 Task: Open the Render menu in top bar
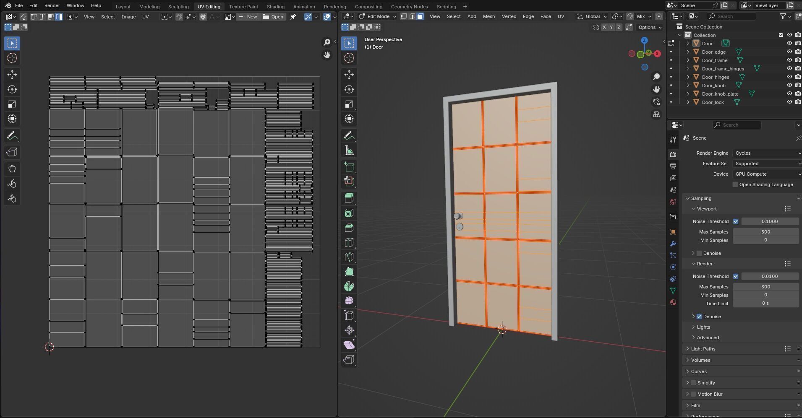[x=52, y=5]
